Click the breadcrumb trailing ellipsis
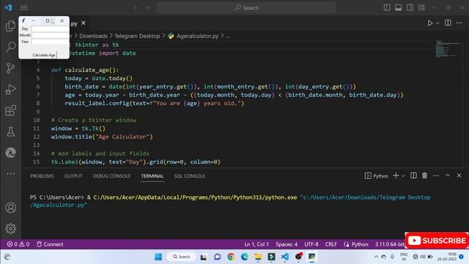469x264 pixels. (x=228, y=36)
